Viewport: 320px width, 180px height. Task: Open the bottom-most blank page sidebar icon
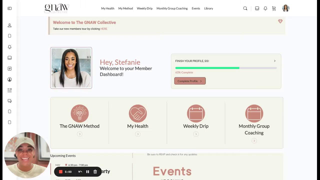point(9,122)
